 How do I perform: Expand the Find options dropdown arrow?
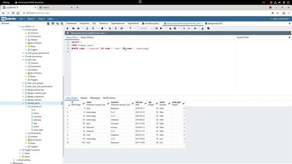tap(97, 28)
